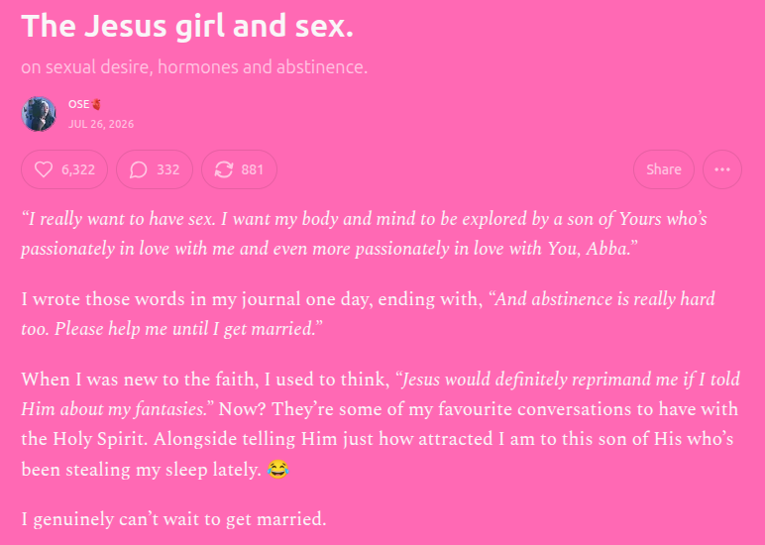Viewport: 765px width, 545px height.
Task: Open comments via speech bubble icon
Action: coord(139,169)
